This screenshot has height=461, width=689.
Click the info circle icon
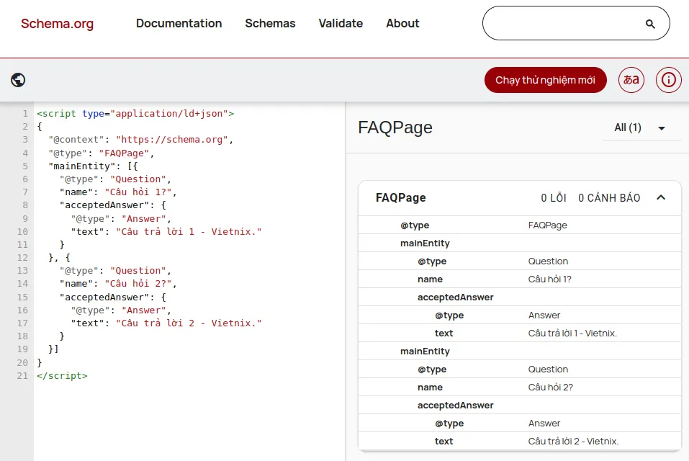668,80
